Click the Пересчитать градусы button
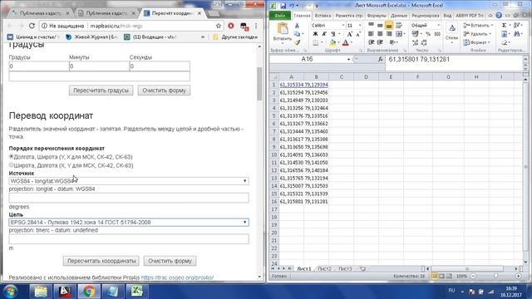This screenshot has height=299, width=532. tap(101, 91)
